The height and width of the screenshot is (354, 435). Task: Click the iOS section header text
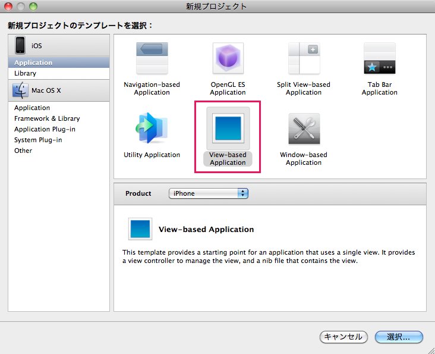tap(37, 46)
